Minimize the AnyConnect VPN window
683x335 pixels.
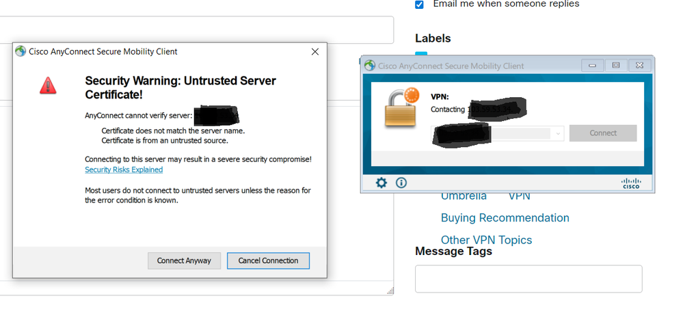(592, 66)
